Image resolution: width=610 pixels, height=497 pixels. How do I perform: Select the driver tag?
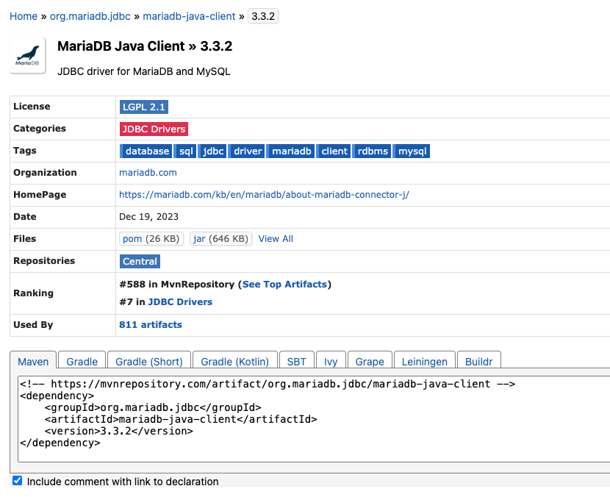pos(247,151)
